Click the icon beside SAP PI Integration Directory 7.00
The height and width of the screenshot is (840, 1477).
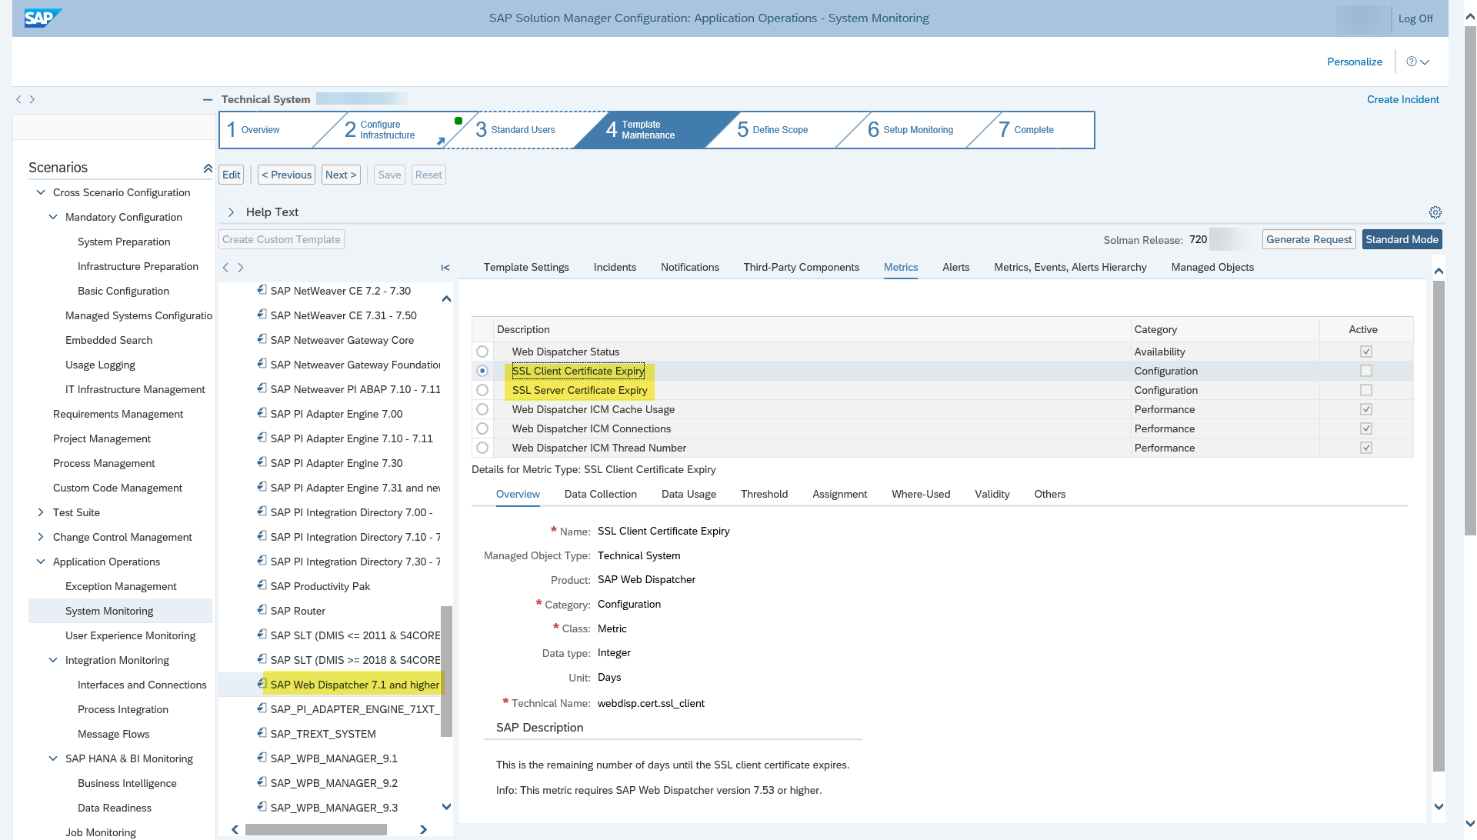(x=262, y=512)
